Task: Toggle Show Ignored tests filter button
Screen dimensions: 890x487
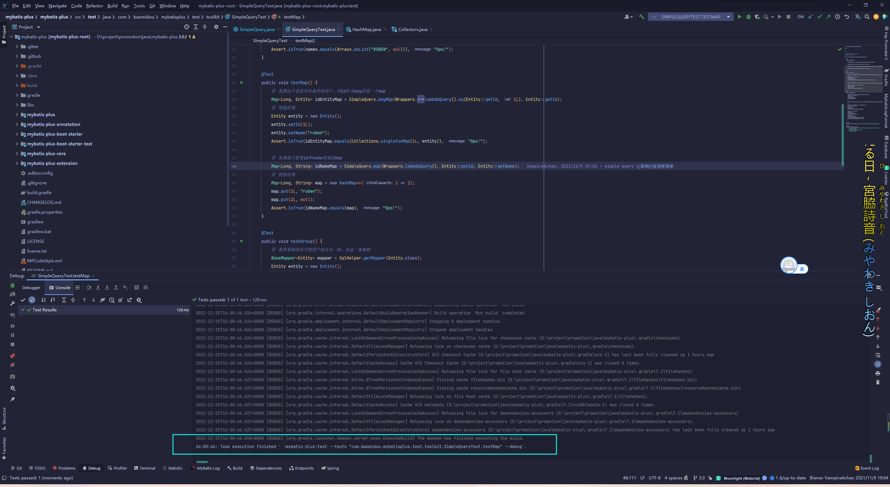Action: click(32, 300)
